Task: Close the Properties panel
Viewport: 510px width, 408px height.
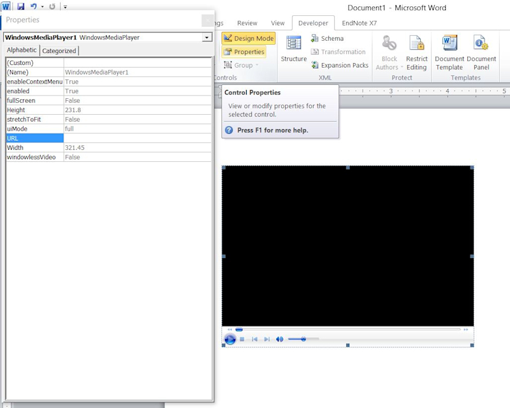Action: pyautogui.click(x=208, y=20)
